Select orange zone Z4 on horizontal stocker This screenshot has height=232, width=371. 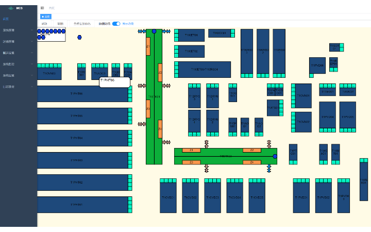click(252, 162)
